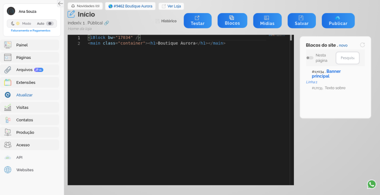380x195 pixels.
Task: Click the Visitas chart icon
Action: [8, 107]
